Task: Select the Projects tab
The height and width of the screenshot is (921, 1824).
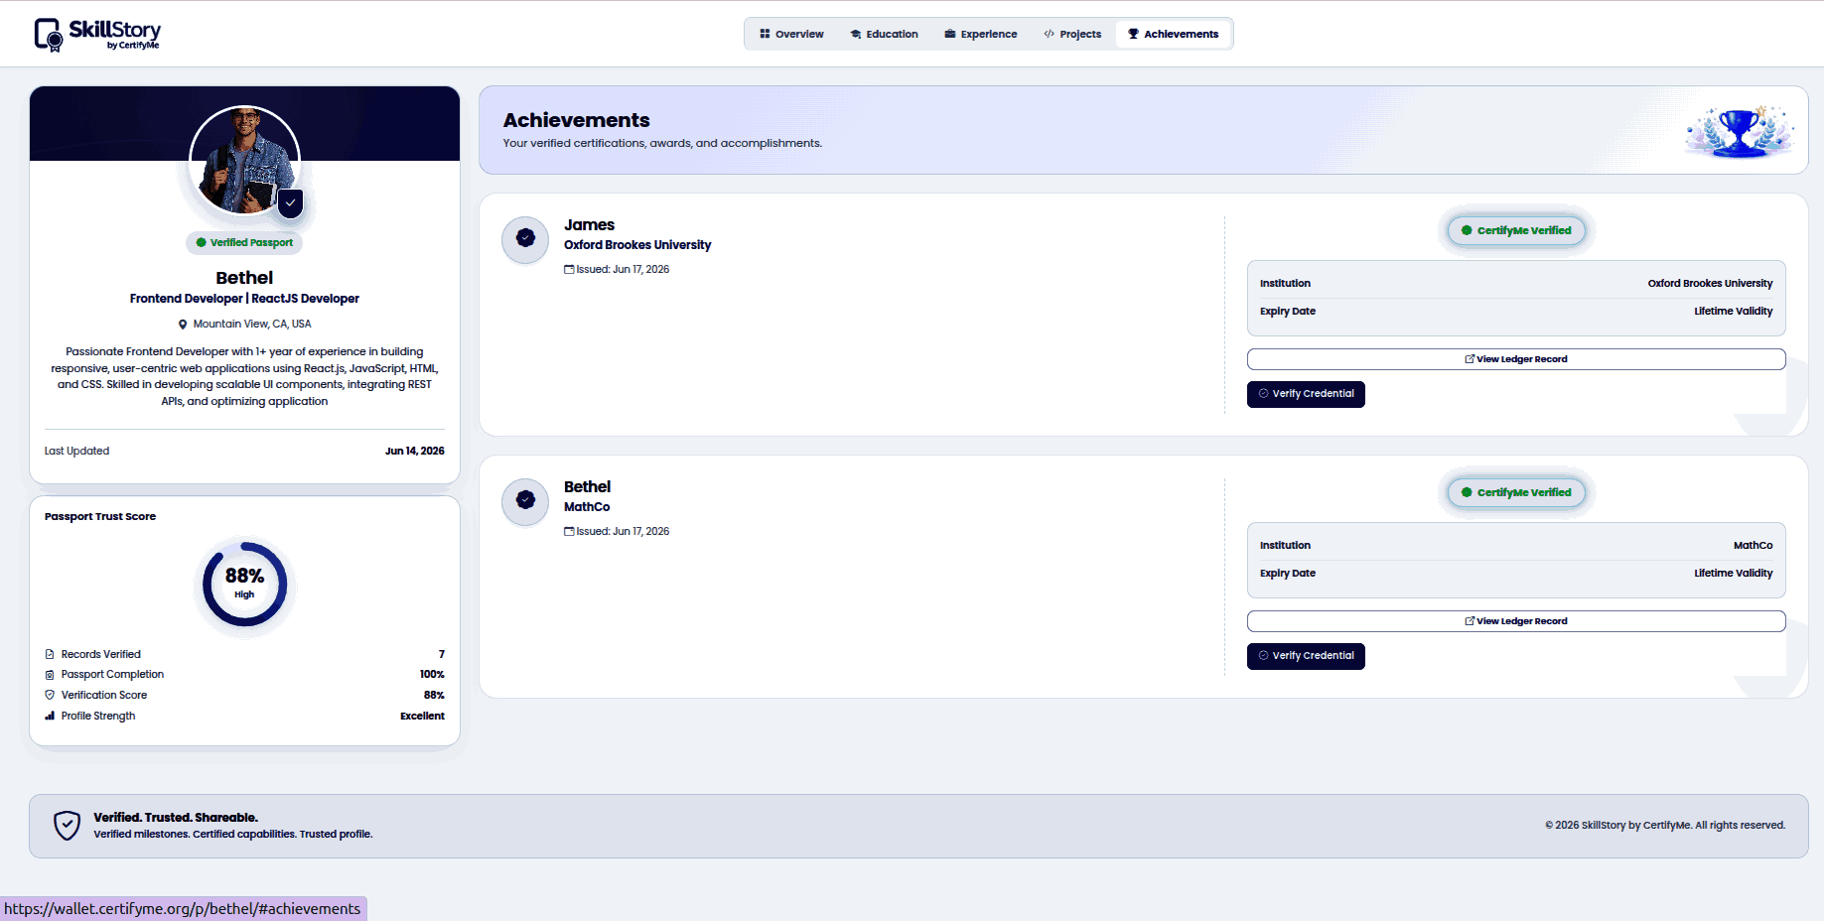Action: pos(1072,34)
